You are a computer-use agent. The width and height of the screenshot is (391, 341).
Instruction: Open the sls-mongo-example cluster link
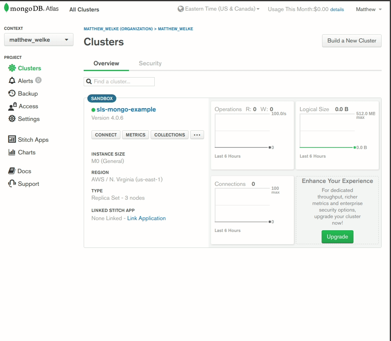[x=126, y=109]
